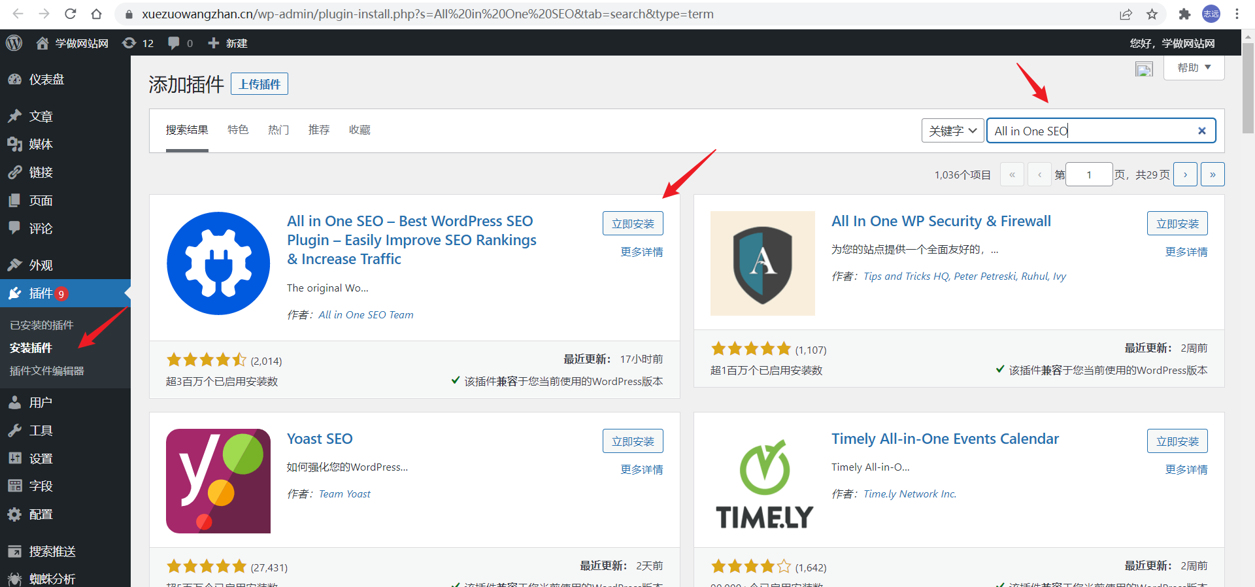The image size is (1255, 587).
Task: Open 链接 links menu
Action: (x=65, y=173)
